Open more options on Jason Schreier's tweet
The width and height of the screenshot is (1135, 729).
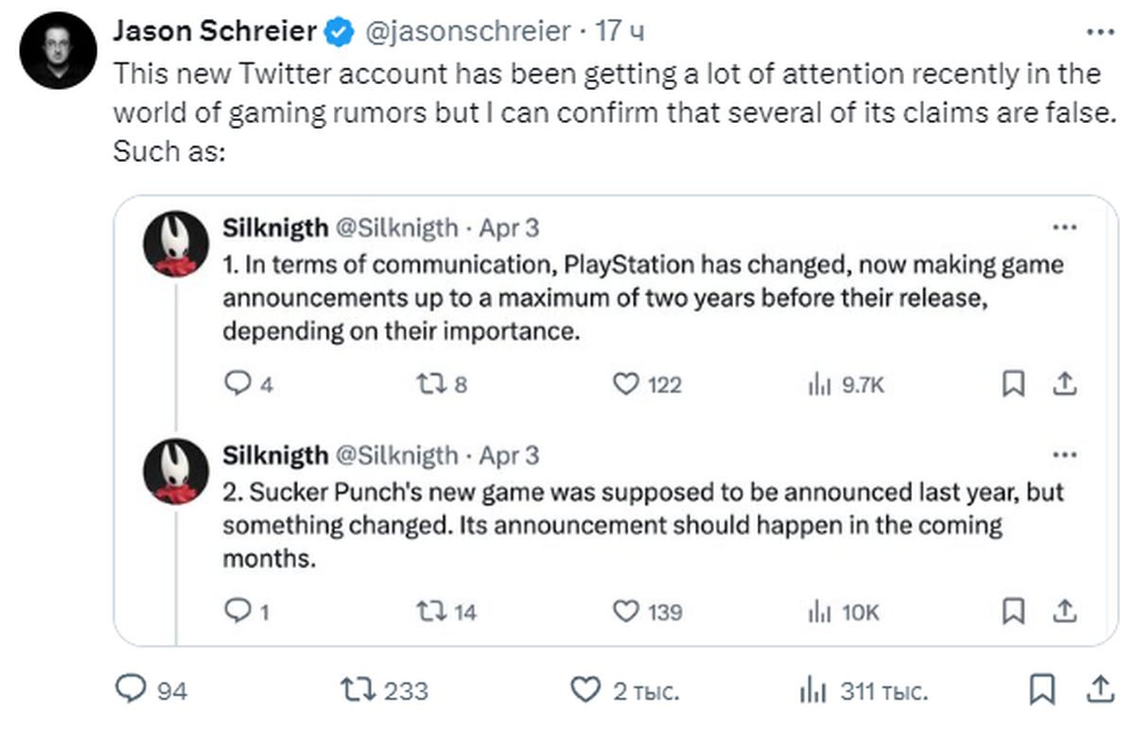pos(1100,31)
